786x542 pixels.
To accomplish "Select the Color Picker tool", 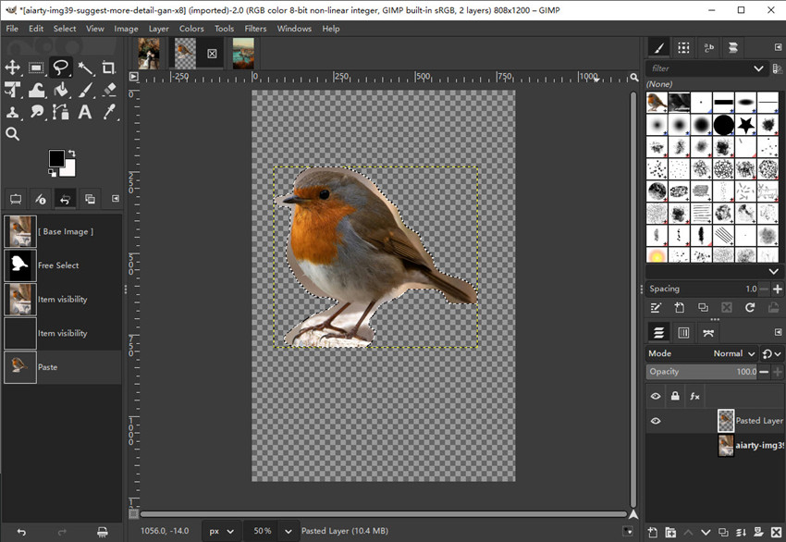I will (x=107, y=112).
